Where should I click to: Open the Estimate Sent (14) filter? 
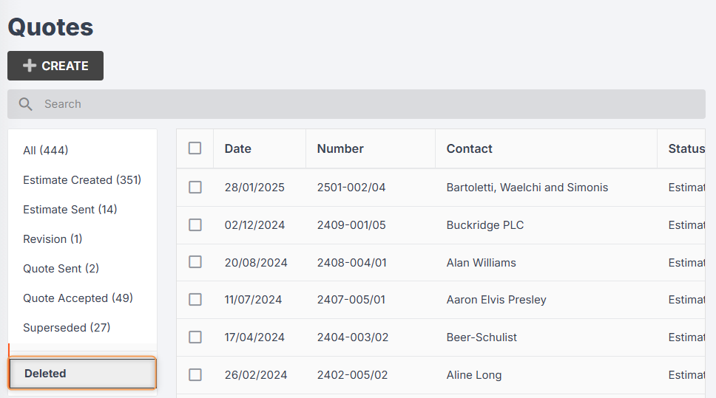coord(70,209)
